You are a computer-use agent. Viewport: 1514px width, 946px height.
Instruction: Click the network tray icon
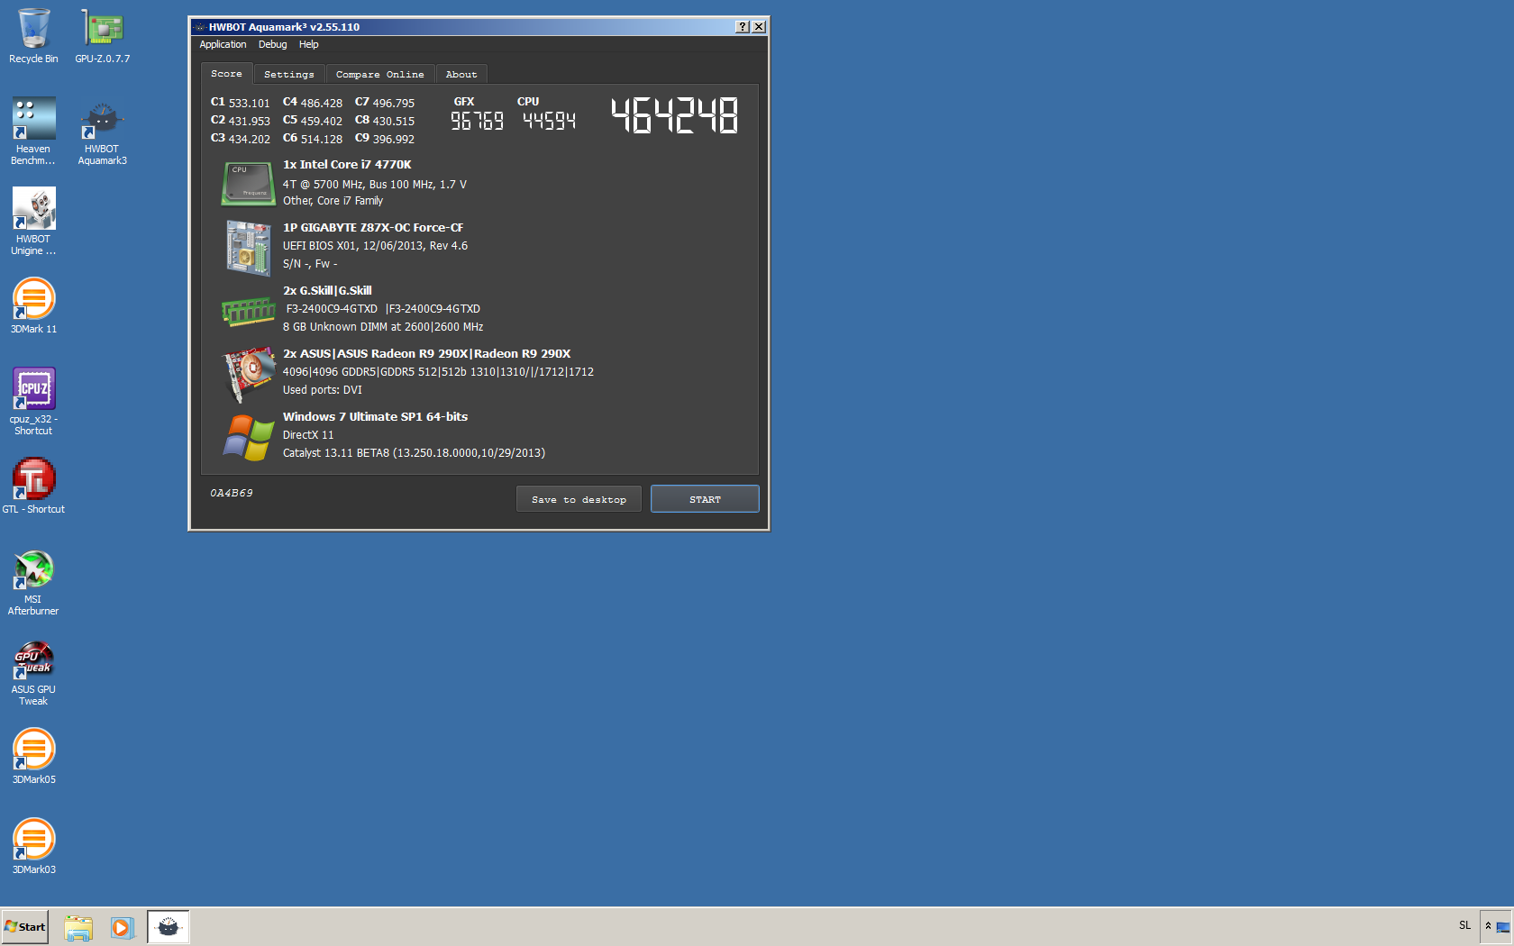(x=1503, y=927)
